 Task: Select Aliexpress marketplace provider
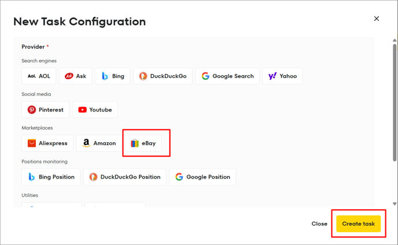click(47, 143)
